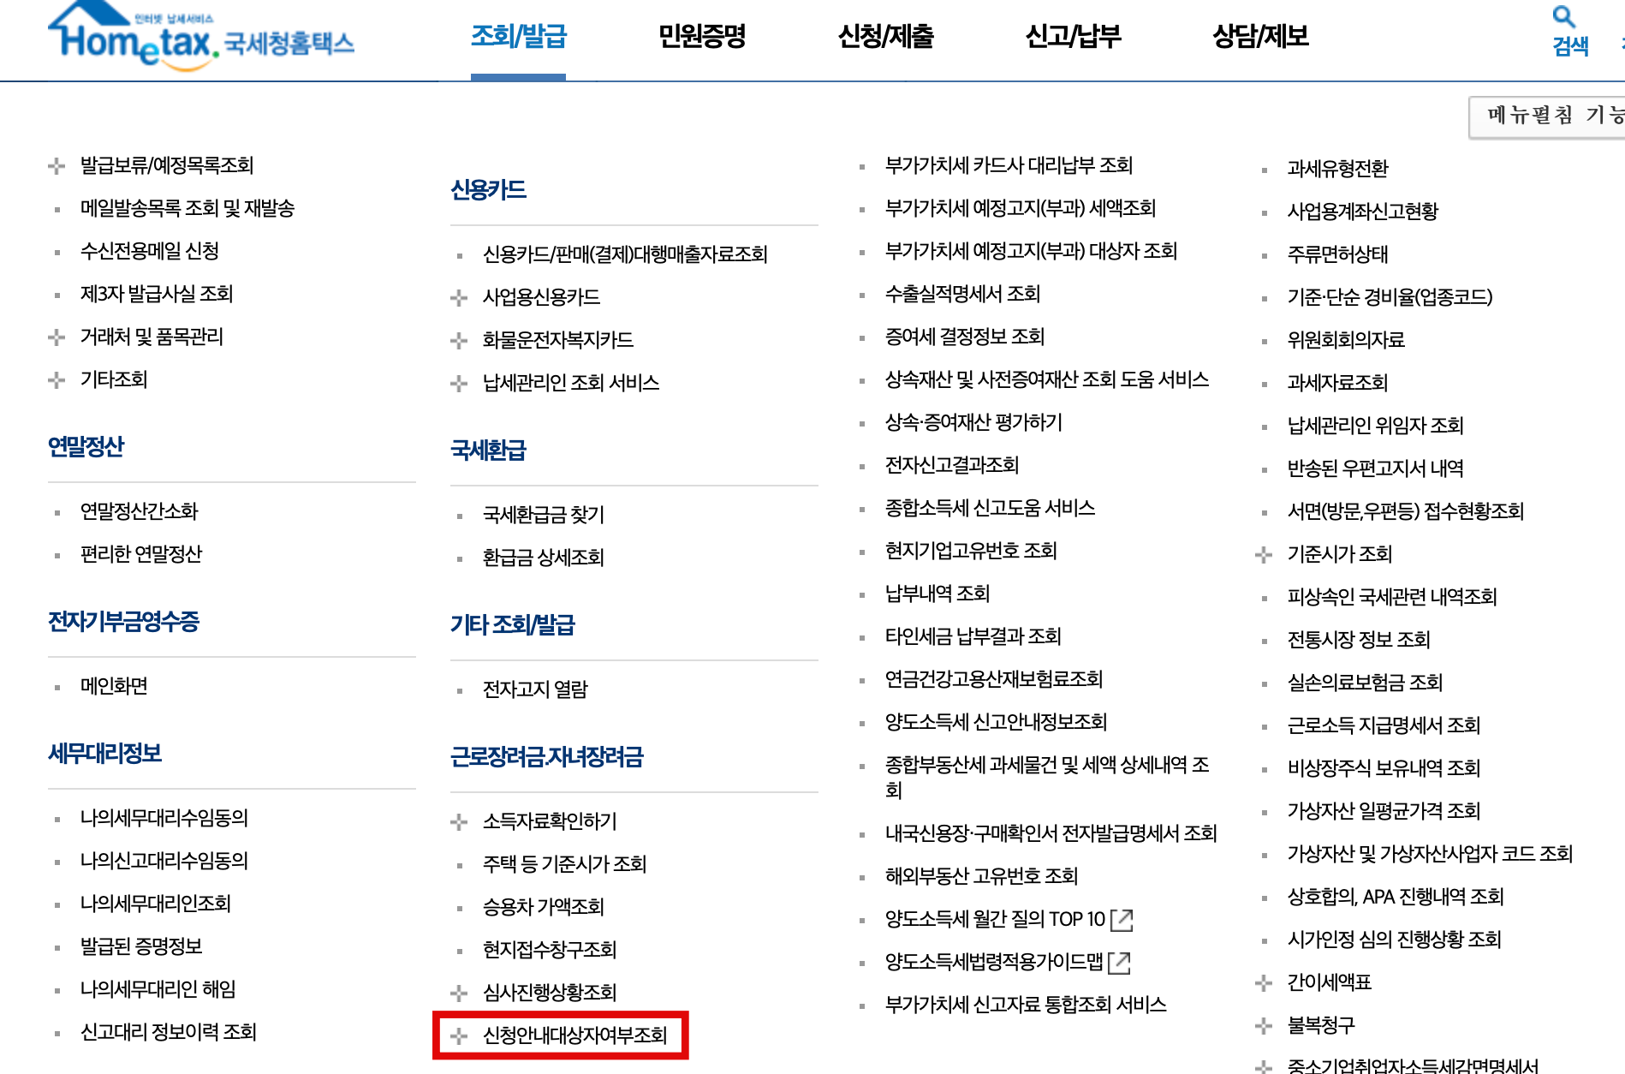
Task: Expand 납세관리인 조회 서비스
Action: [458, 384]
